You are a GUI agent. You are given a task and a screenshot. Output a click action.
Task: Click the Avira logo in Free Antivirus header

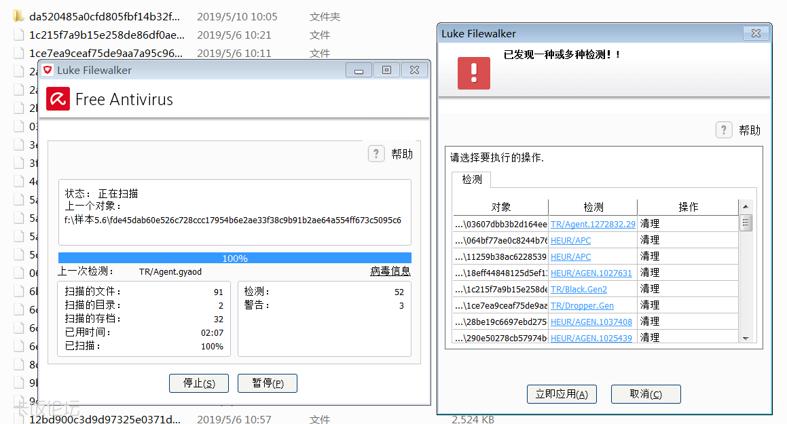[58, 99]
